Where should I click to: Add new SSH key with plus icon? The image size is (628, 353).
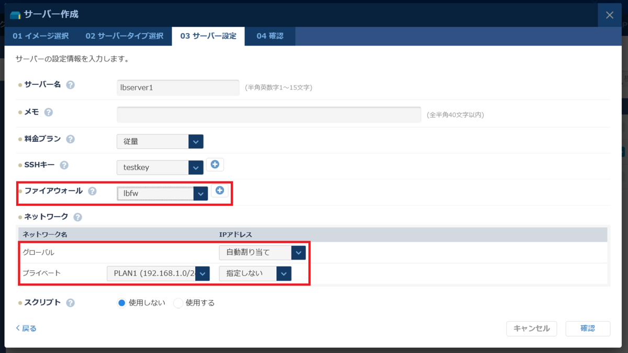point(215,165)
